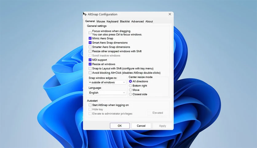Toggle the Hide tray checkbox
This screenshot has width=257, height=148.
(90, 109)
